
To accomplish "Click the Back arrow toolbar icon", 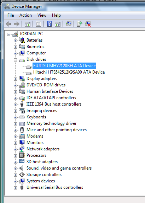I will [x=8, y=24].
